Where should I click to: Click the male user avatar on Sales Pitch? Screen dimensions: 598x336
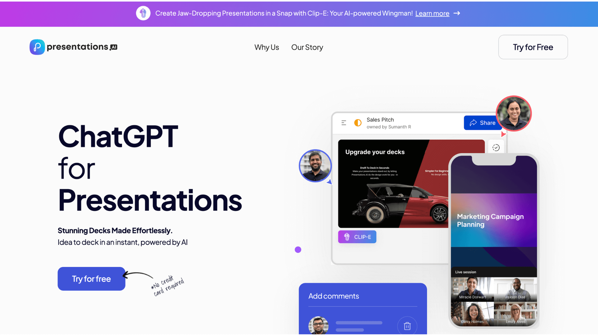315,165
